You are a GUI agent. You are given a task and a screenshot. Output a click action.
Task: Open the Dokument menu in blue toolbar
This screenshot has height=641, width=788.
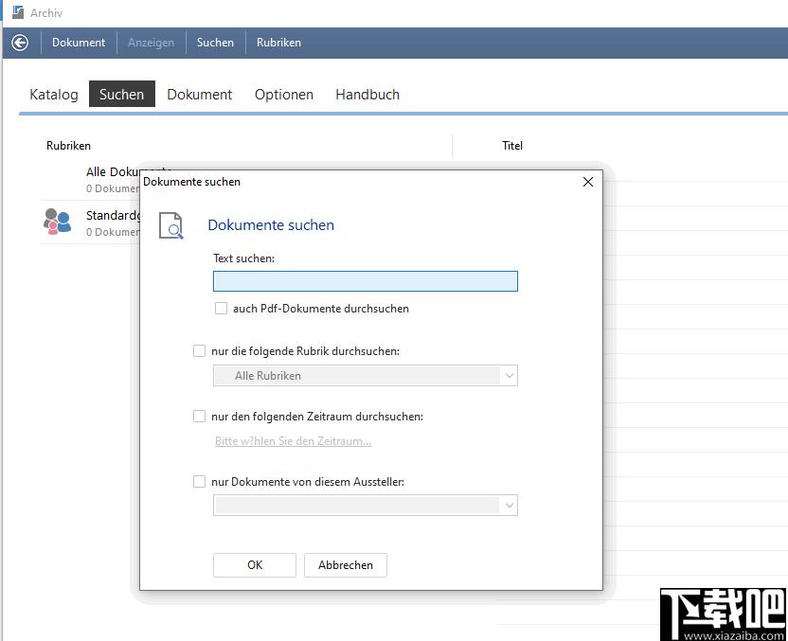79,43
